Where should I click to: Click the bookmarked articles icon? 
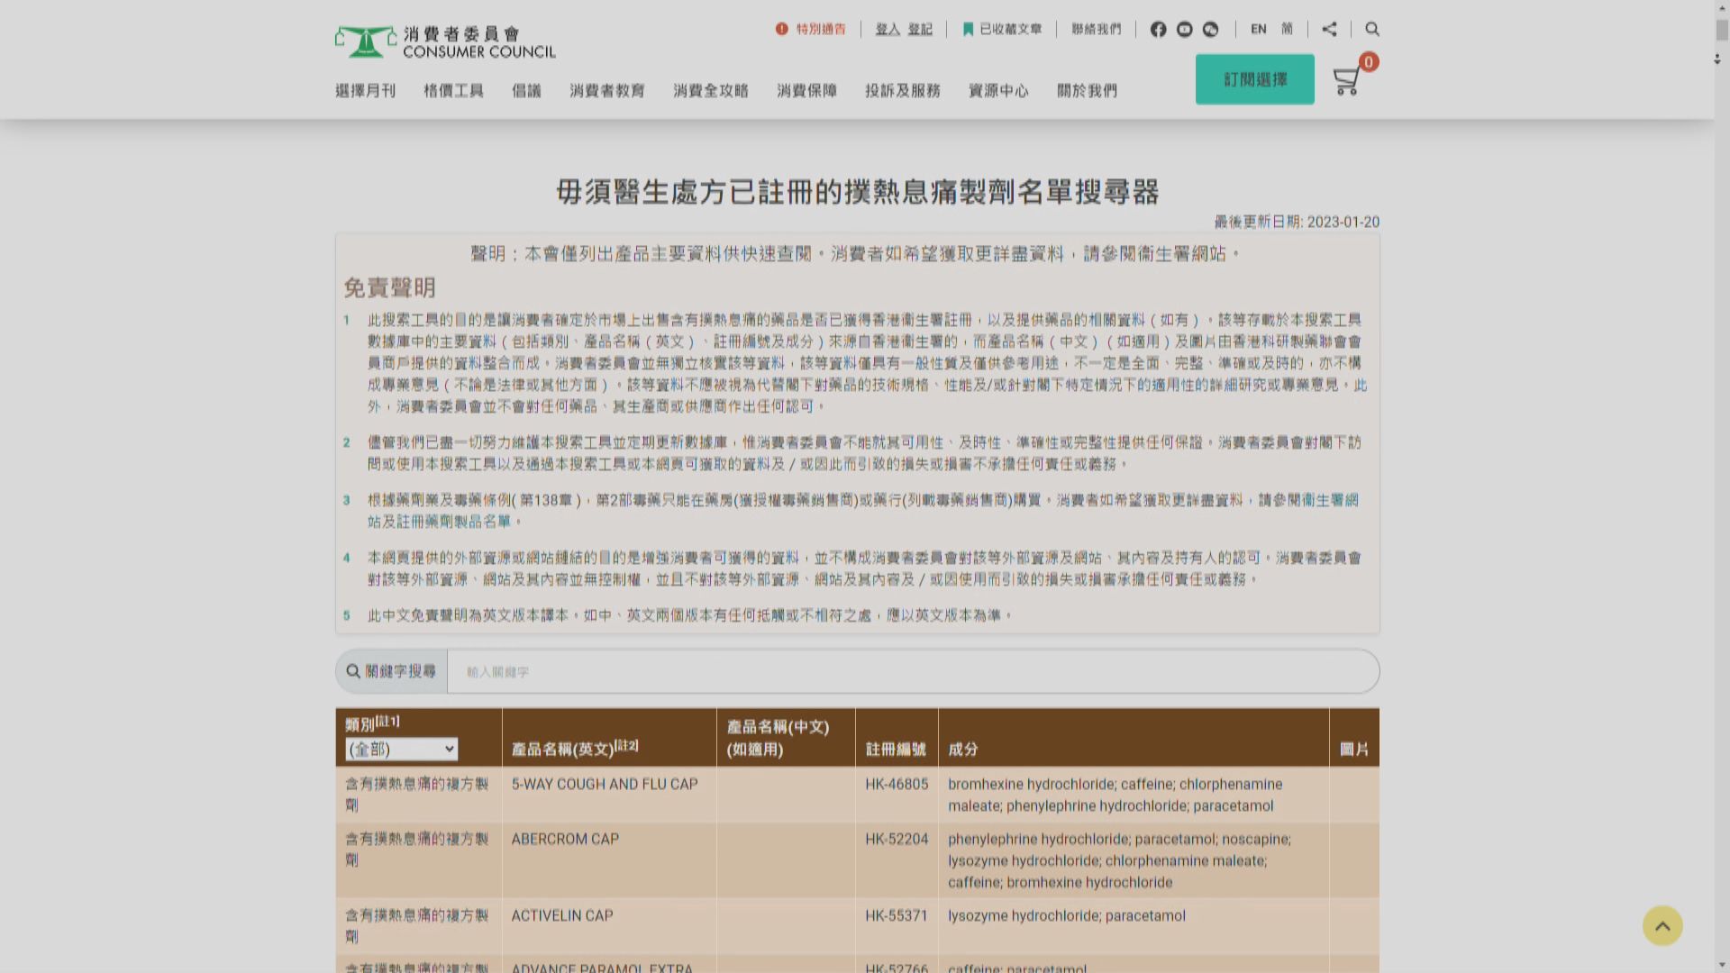(969, 28)
